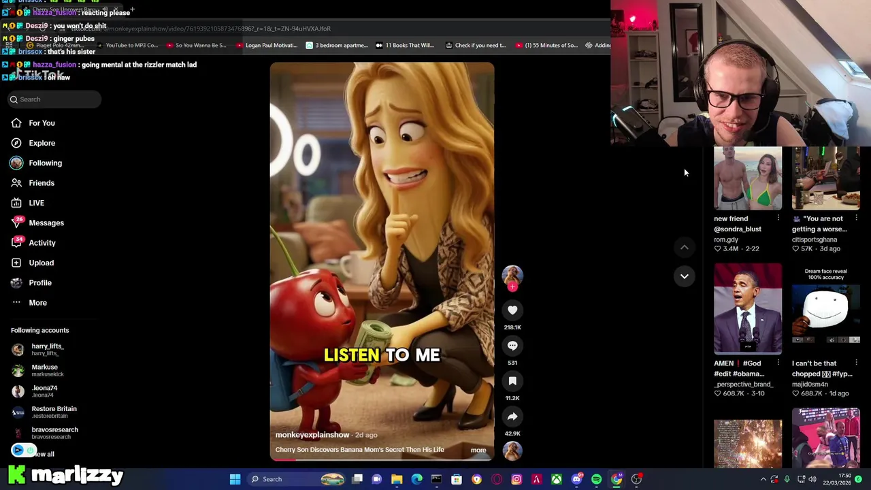Open Profile from sidebar
This screenshot has width=871, height=490.
click(x=31, y=282)
